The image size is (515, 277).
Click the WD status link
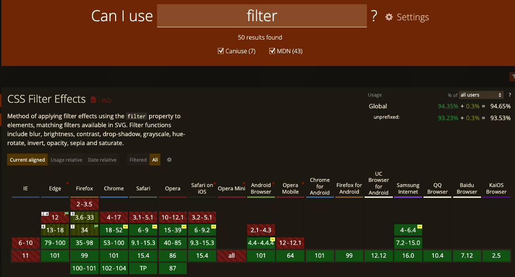coord(106,100)
